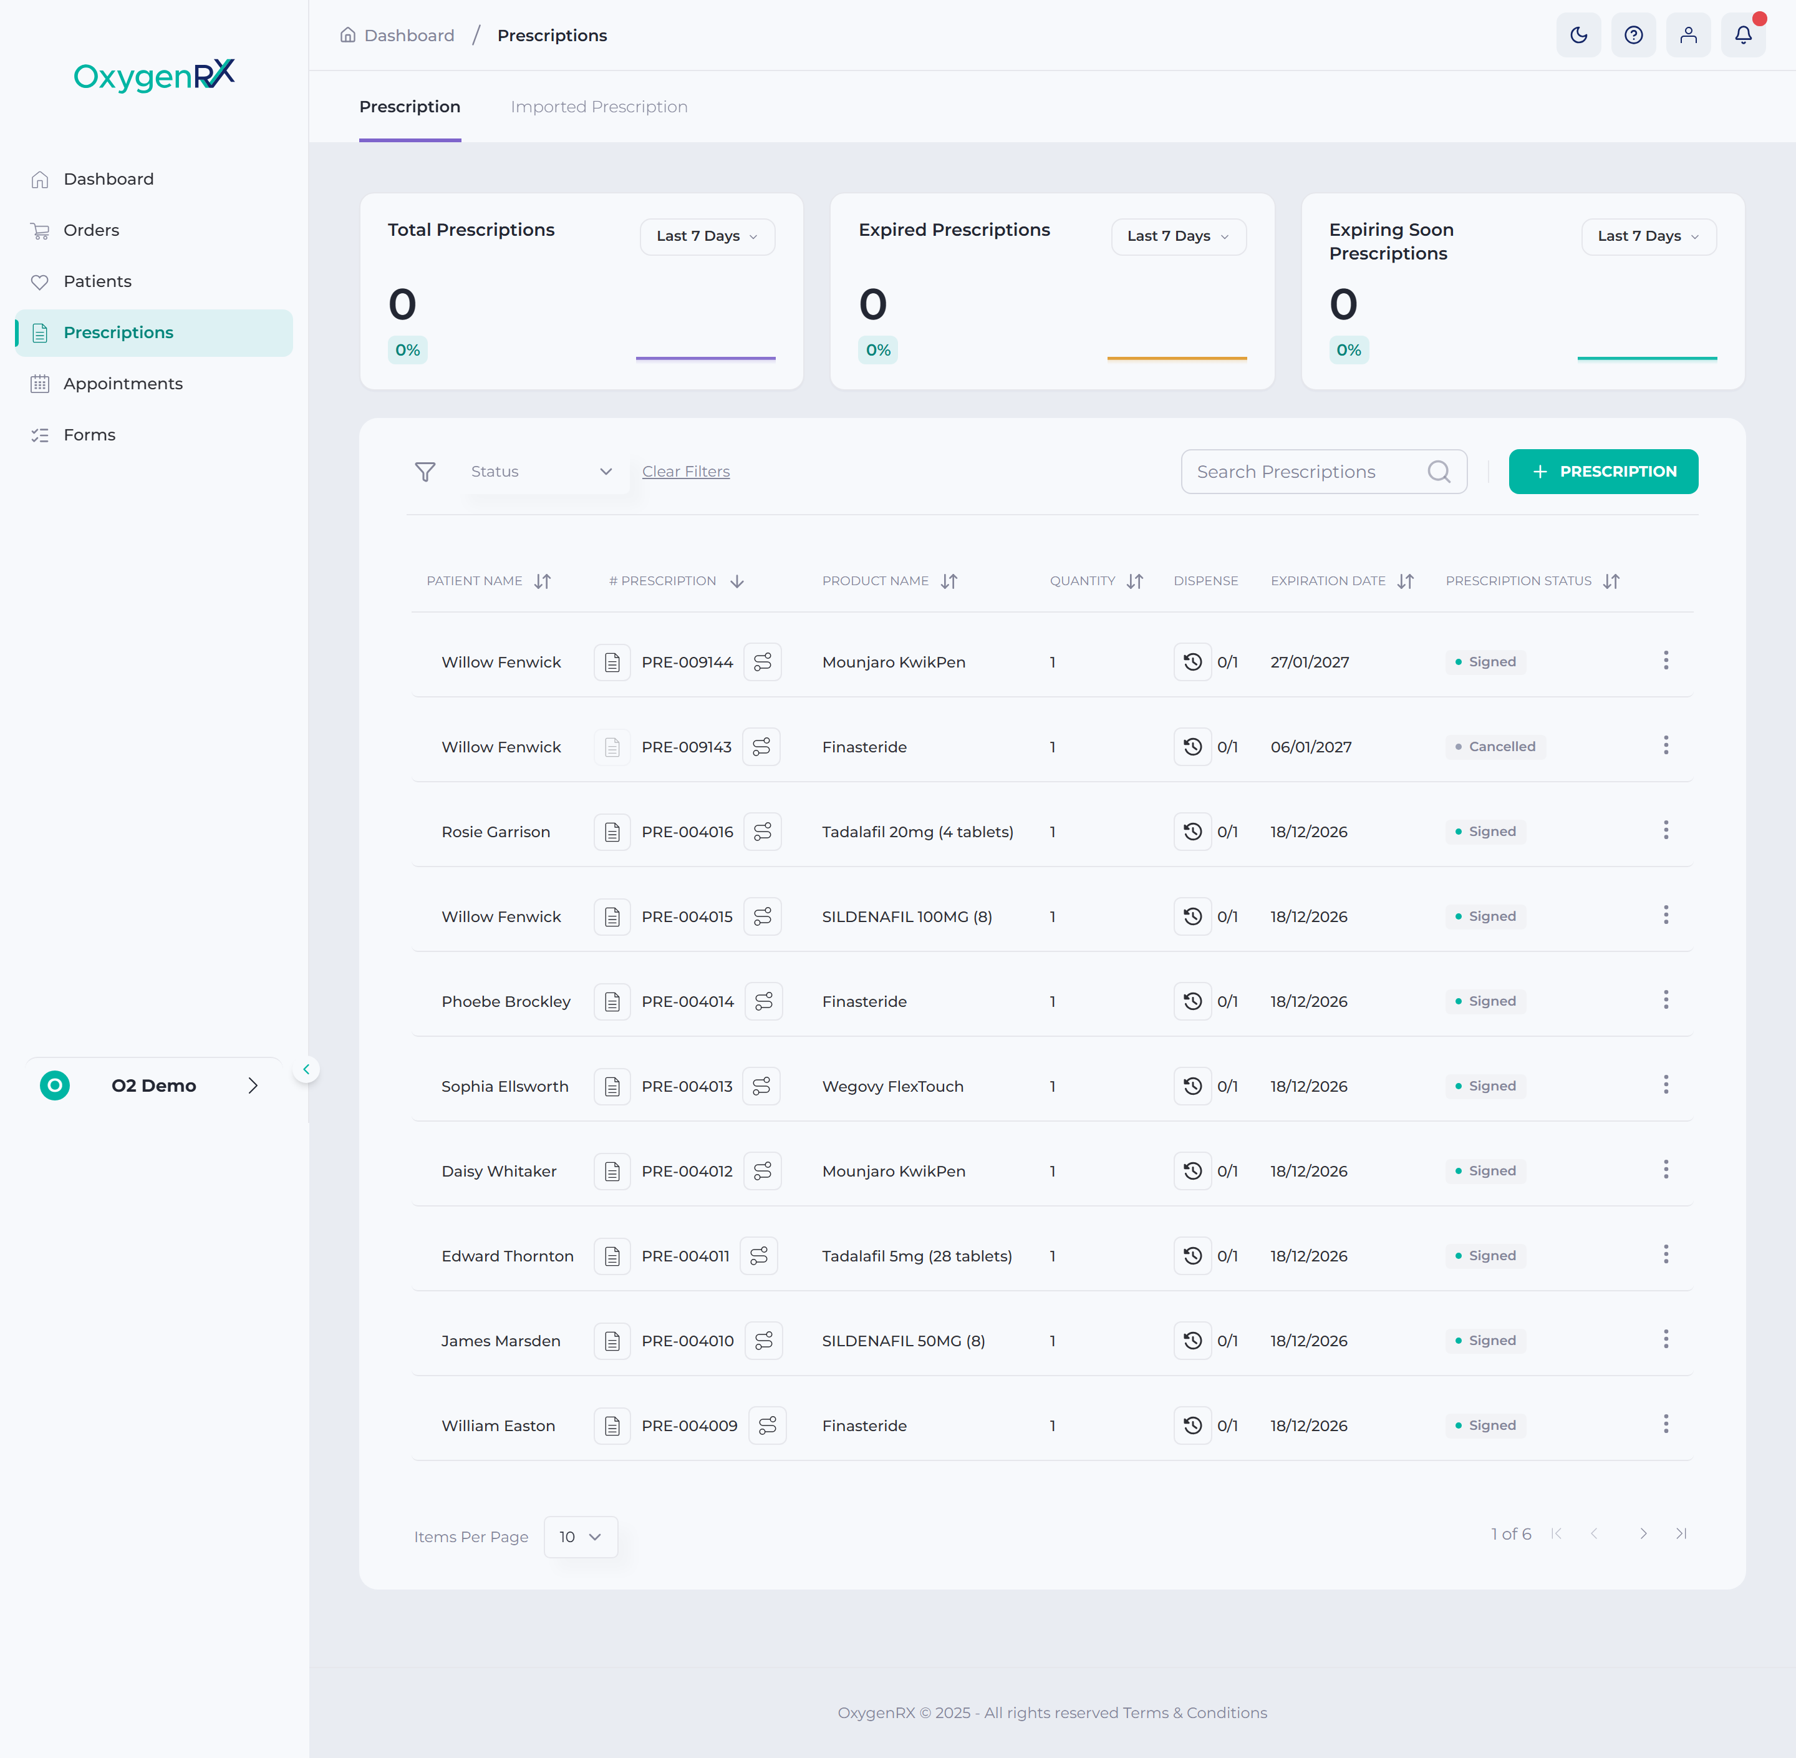Open the user profile icon

[x=1688, y=35]
